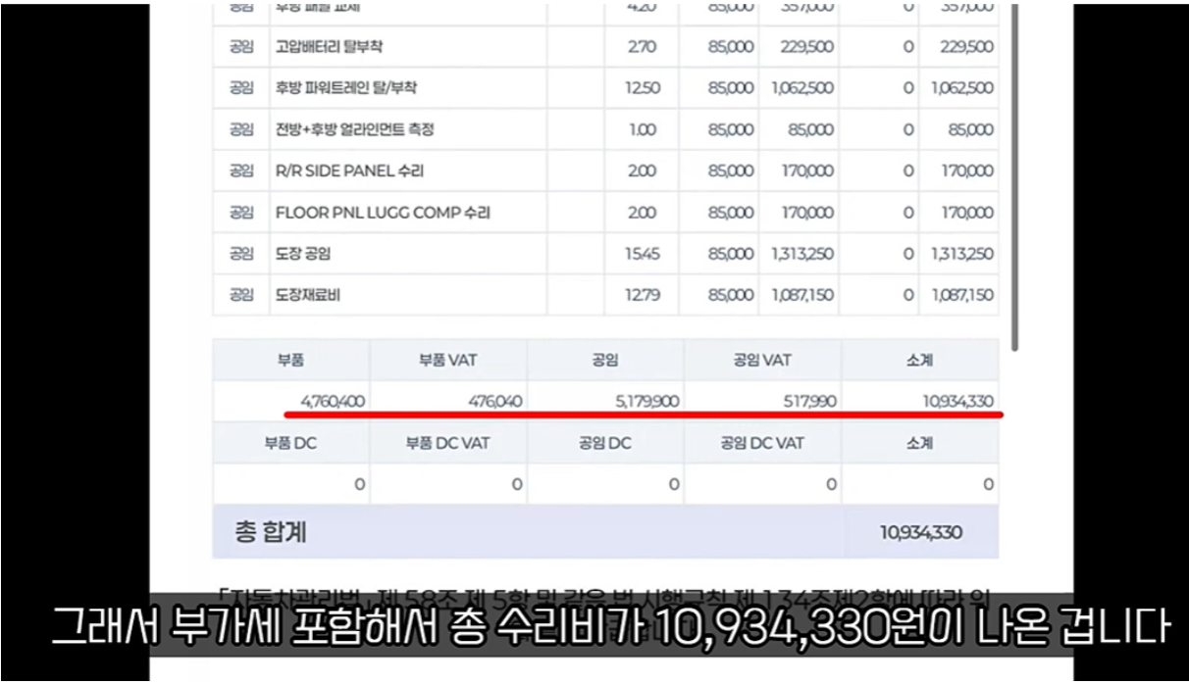This screenshot has width=1189, height=684.
Task: Click 2.00 hours in FLOOR PNL LUGG row
Action: pyautogui.click(x=643, y=212)
